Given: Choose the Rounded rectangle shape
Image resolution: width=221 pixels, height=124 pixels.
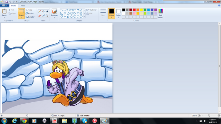Looking at the screenshot, I should point(75,10).
